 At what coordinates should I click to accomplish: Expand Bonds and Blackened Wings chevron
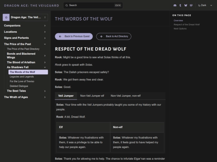[45, 56]
